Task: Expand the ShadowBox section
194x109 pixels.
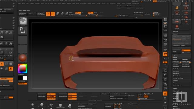Action: (x=176, y=69)
